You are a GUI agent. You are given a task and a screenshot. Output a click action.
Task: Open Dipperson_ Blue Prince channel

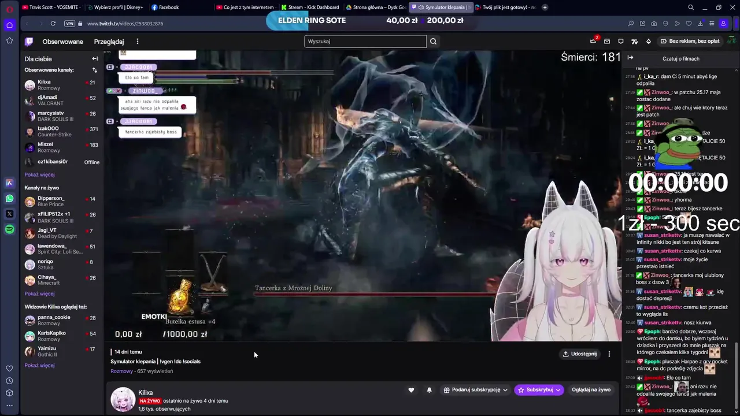pos(62,201)
